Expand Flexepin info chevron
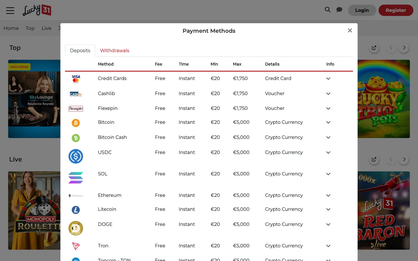The width and height of the screenshot is (418, 261). click(328, 109)
